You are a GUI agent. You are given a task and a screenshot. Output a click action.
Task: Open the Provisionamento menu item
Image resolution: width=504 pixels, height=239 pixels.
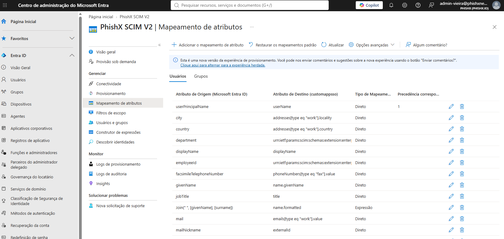point(111,93)
